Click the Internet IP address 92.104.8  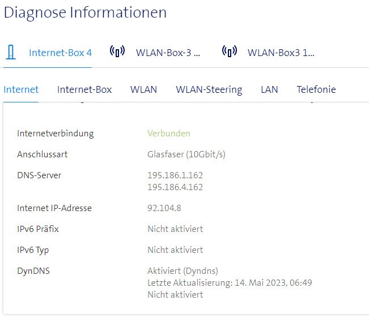164,208
